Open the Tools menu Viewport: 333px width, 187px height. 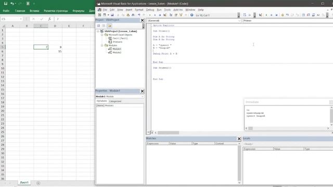click(168, 10)
